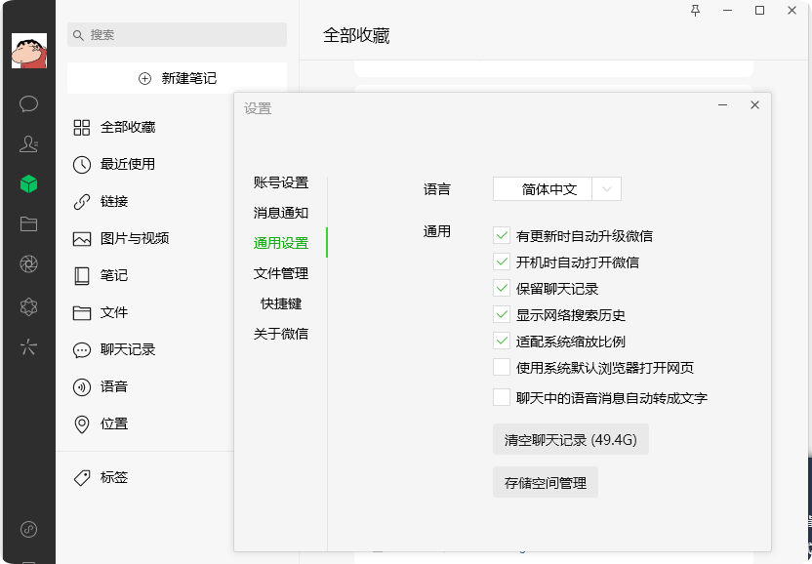Toggle the 显示网络搜索历史 checkbox
This screenshot has height=564, width=812.
coord(502,315)
